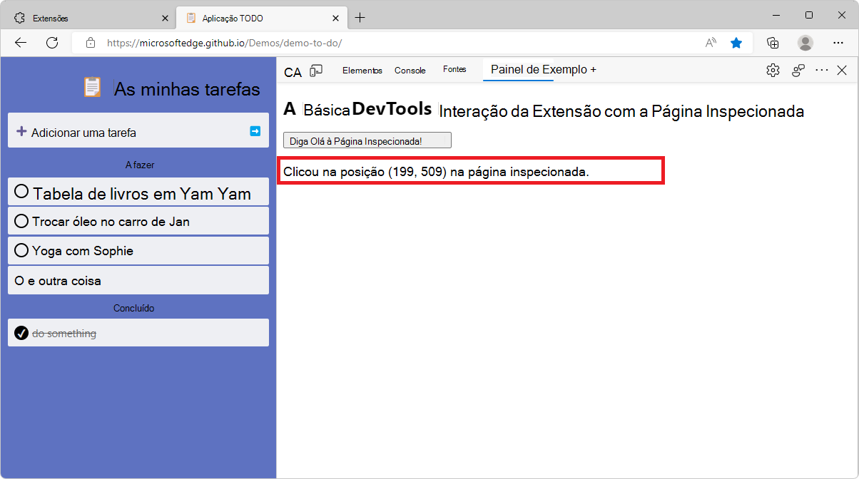Click the favorites star icon
859x479 pixels.
pos(736,43)
